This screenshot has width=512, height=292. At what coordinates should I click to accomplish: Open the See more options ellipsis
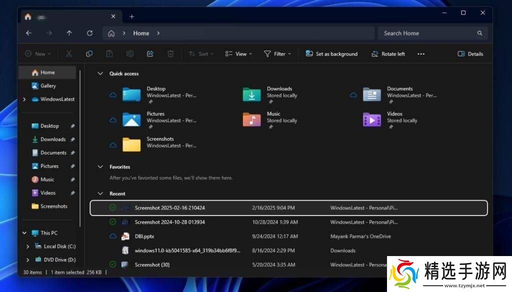pos(420,54)
